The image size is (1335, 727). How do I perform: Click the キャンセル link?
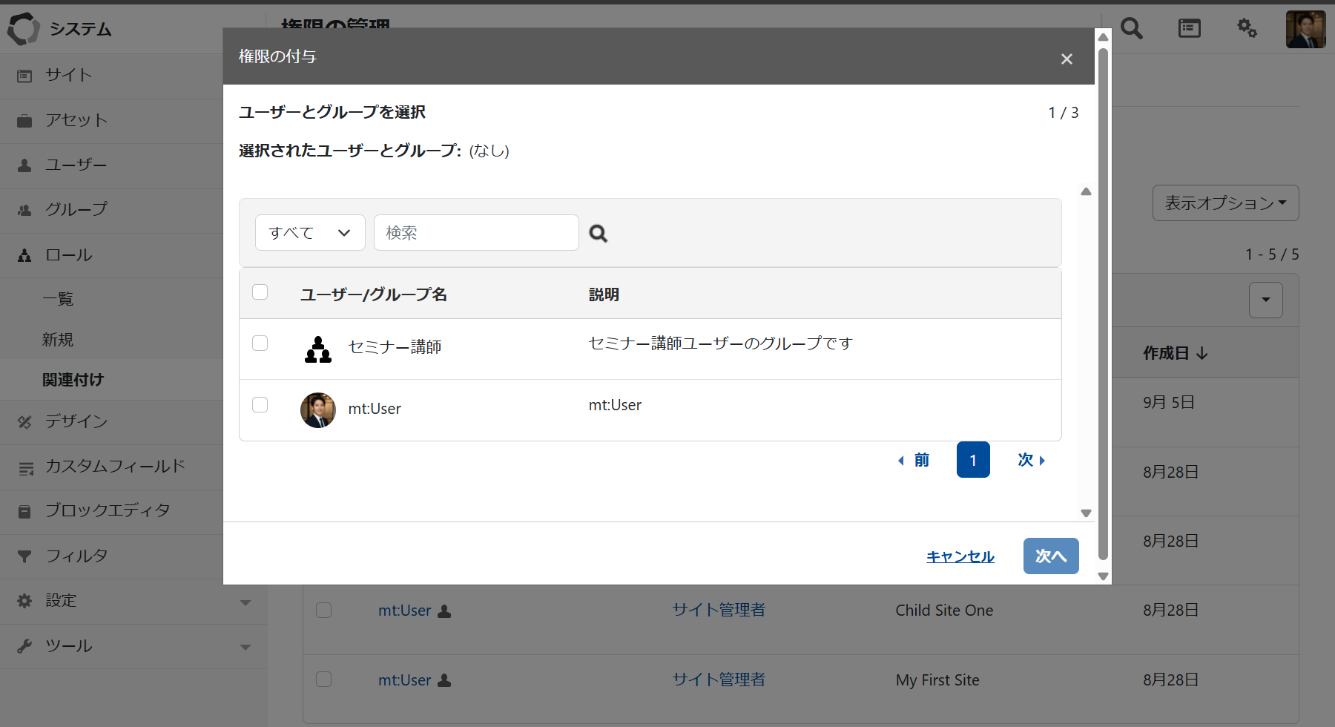coord(960,556)
